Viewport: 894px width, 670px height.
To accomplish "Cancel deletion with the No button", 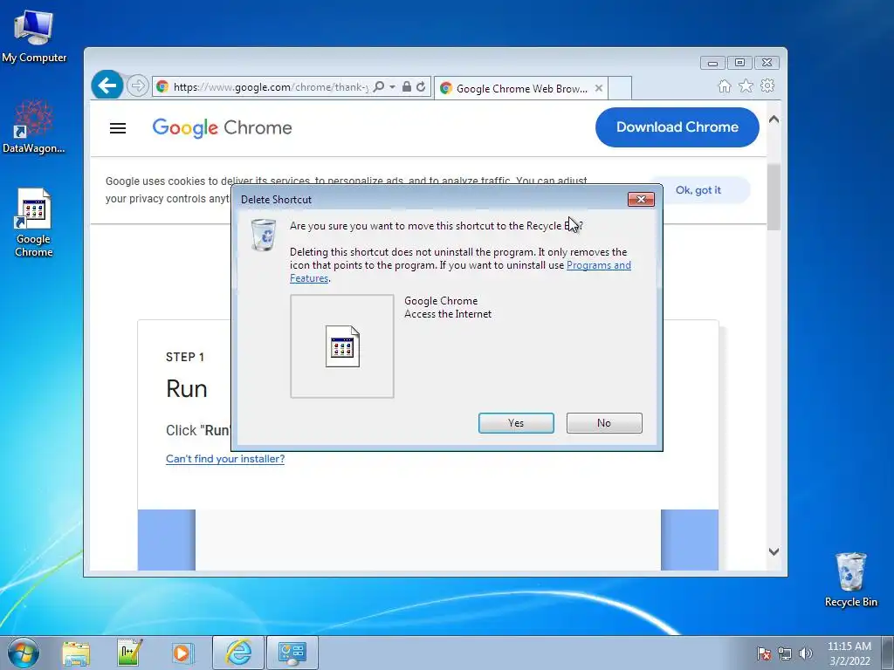I will (604, 423).
